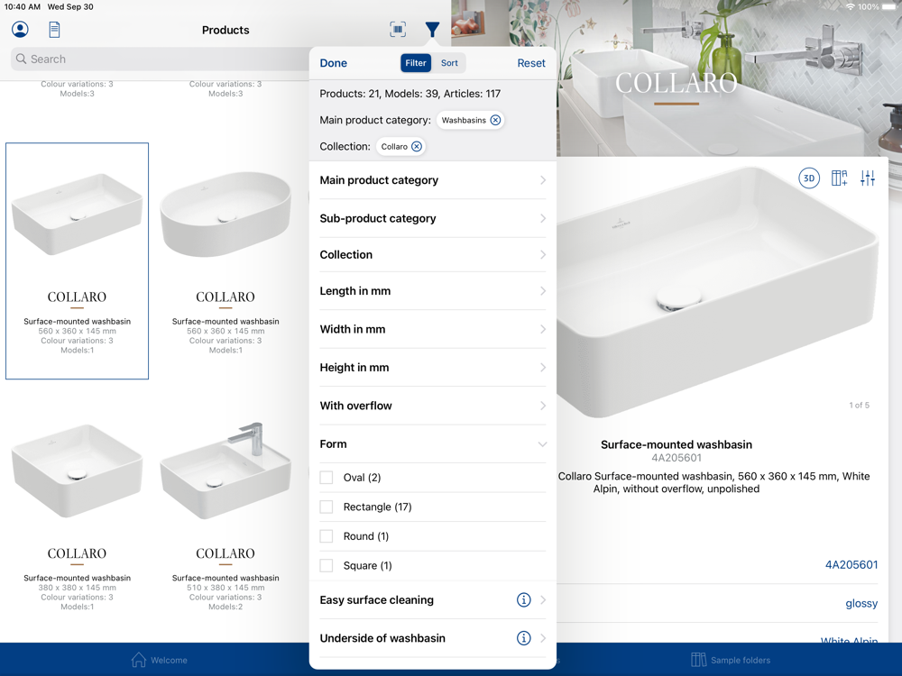
Task: Expand Width in mm filter
Action: pos(433,329)
